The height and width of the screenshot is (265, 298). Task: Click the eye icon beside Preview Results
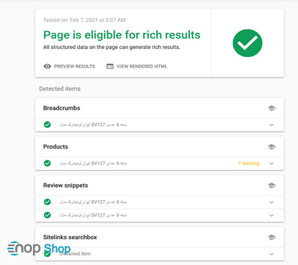47,66
